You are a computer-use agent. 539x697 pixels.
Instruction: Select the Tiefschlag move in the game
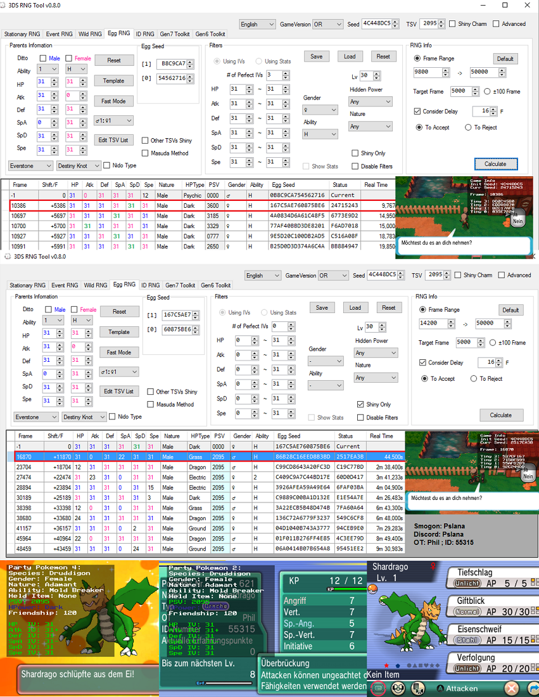[492, 578]
